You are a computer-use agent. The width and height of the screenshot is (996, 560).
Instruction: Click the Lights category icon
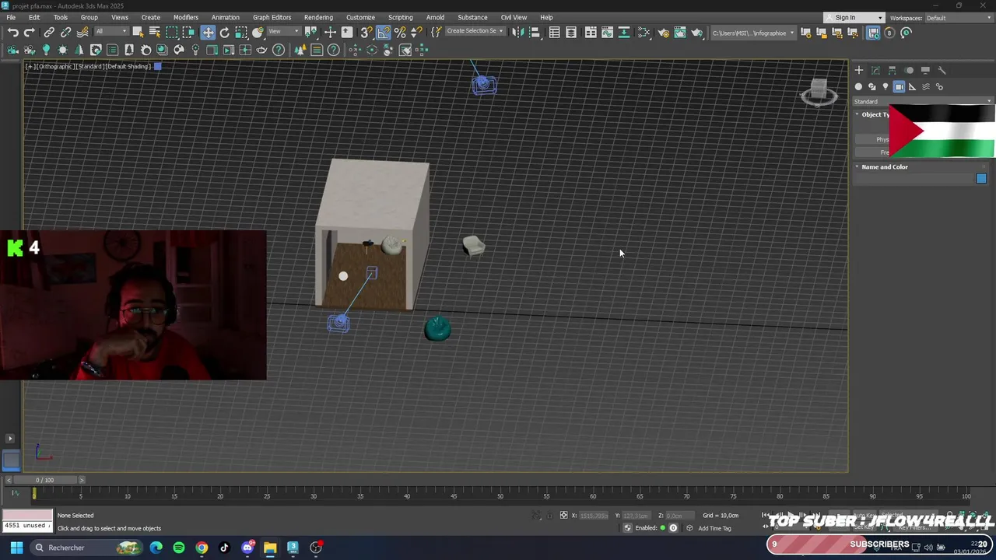click(x=886, y=87)
